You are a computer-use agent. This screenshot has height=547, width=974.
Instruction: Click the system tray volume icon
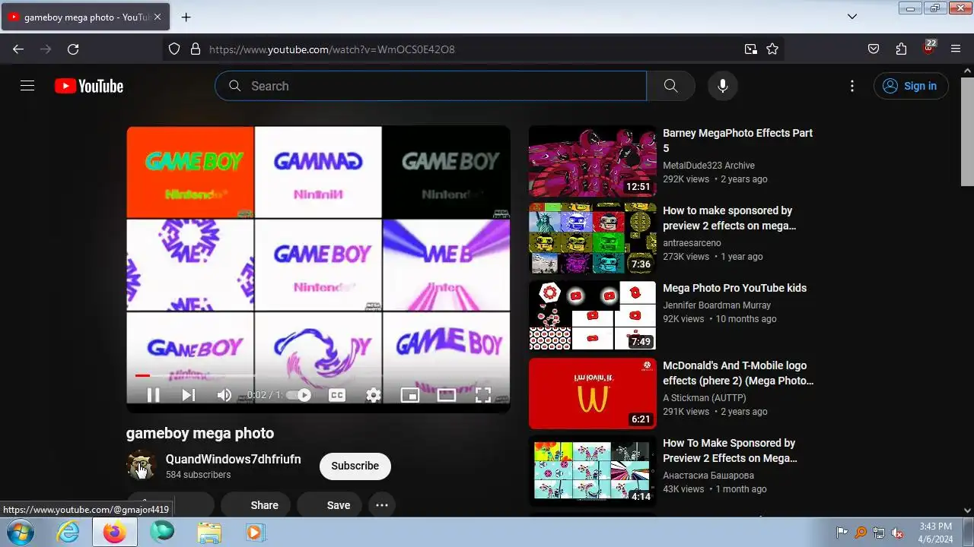coord(897,533)
